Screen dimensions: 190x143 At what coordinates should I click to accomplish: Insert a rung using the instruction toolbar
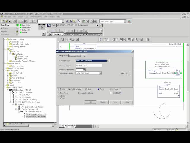[53, 31]
